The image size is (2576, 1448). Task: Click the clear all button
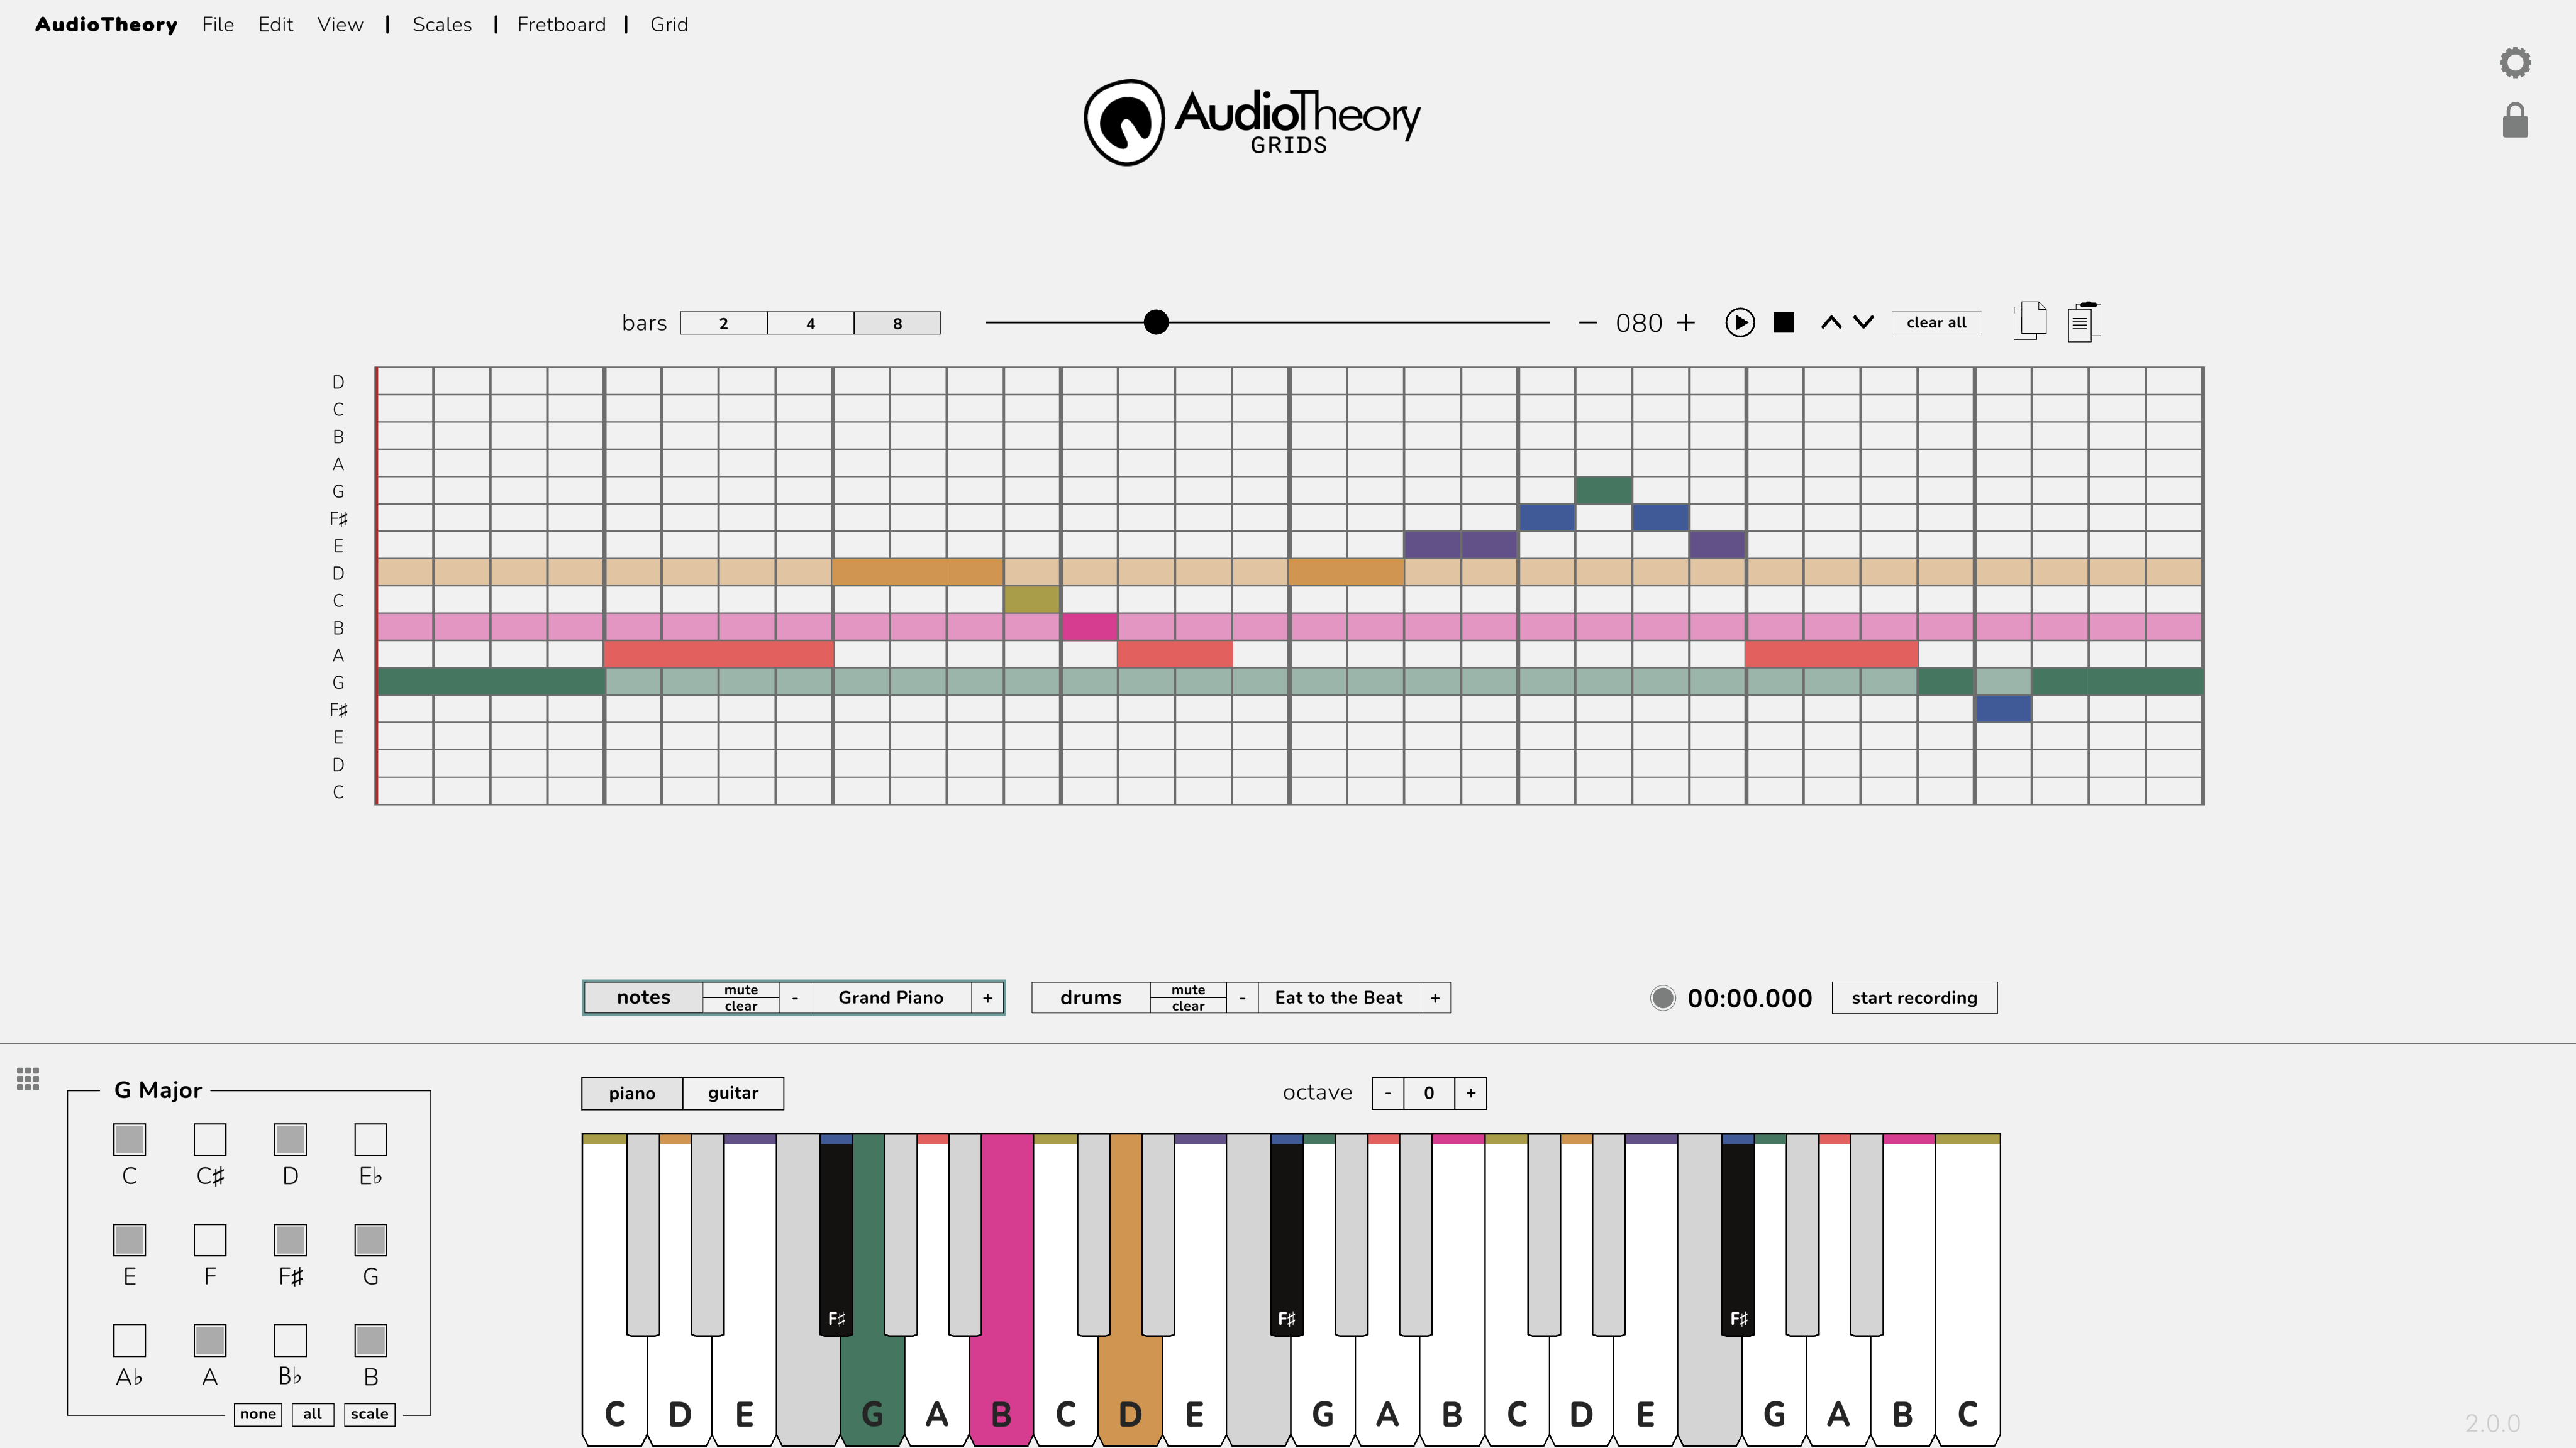click(1936, 322)
